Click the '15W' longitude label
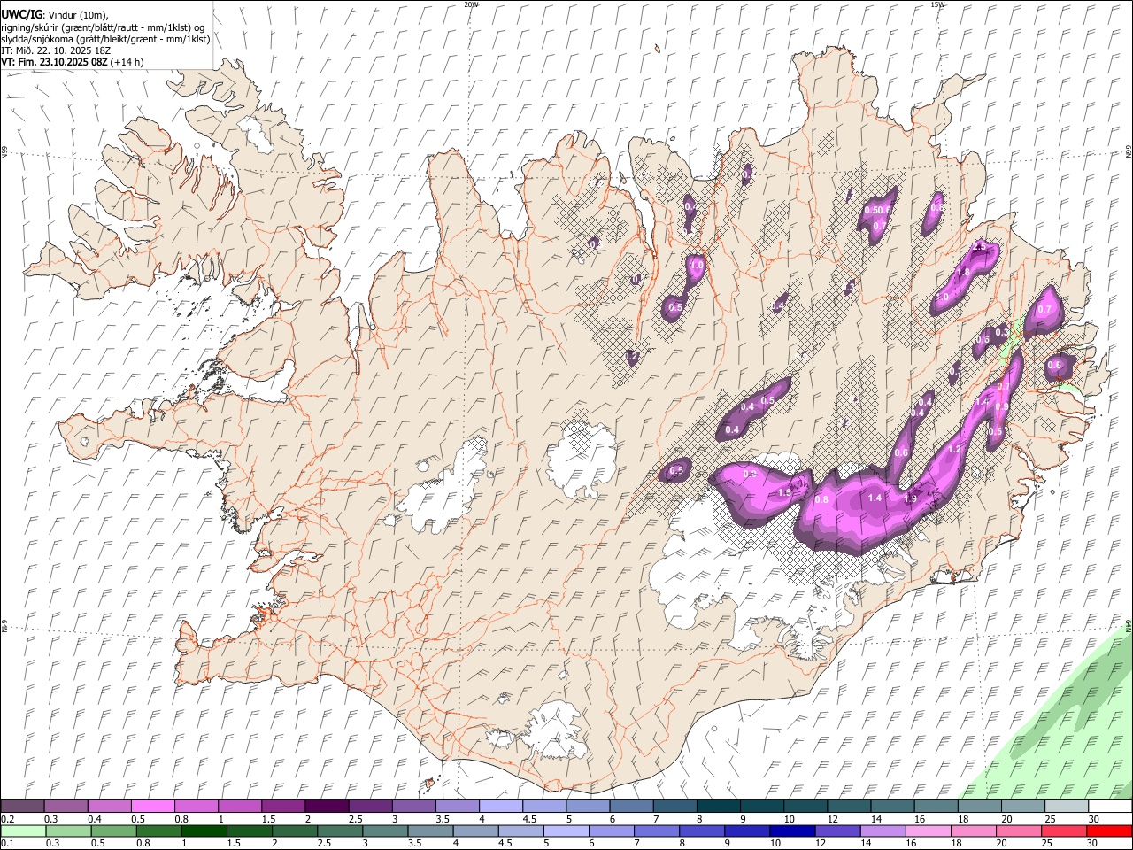This screenshot has width=1133, height=850. [937, 4]
